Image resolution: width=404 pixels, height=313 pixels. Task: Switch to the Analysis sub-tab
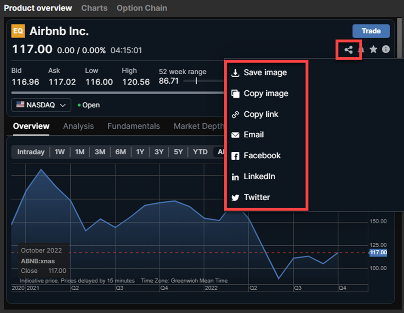click(78, 126)
